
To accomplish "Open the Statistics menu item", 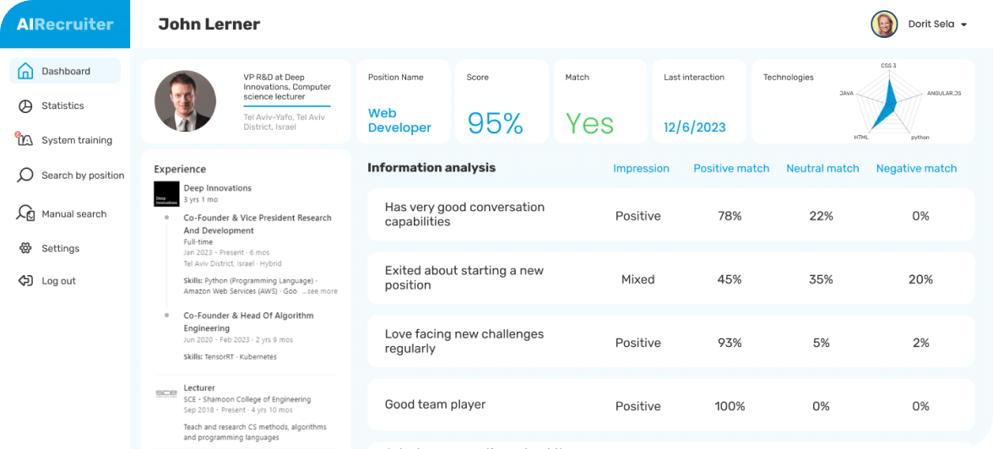I will [x=63, y=105].
